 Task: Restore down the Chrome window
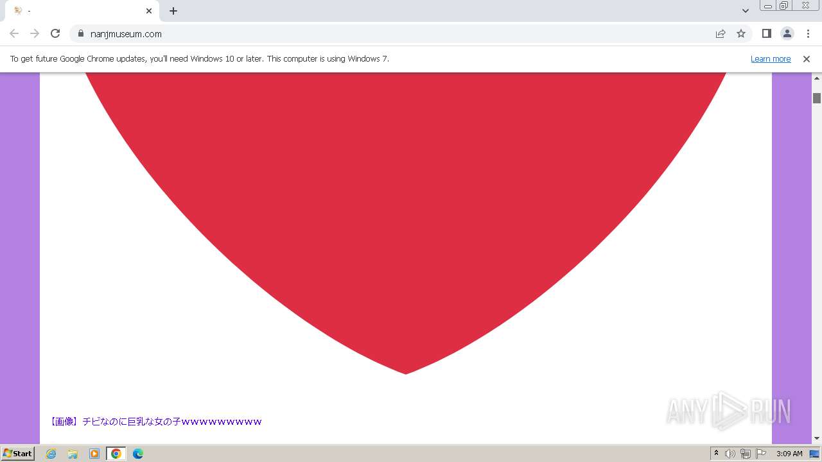point(784,6)
